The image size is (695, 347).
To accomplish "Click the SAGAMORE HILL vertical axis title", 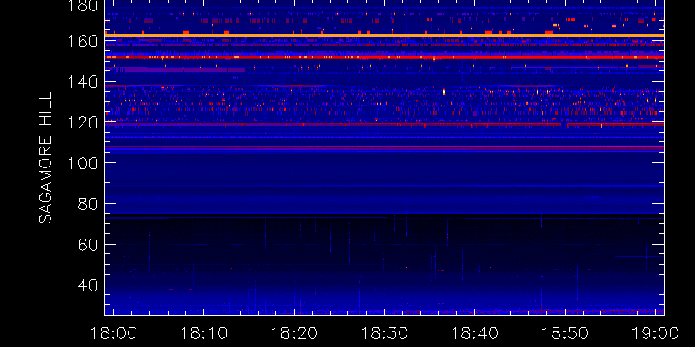I will [45, 158].
